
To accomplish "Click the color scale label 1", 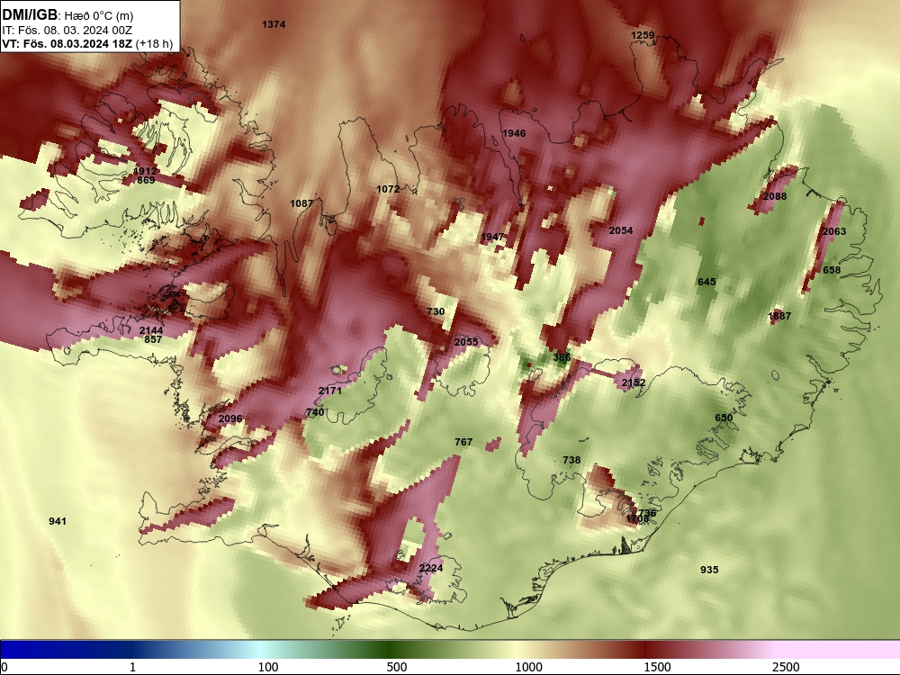I will pyautogui.click(x=132, y=667).
